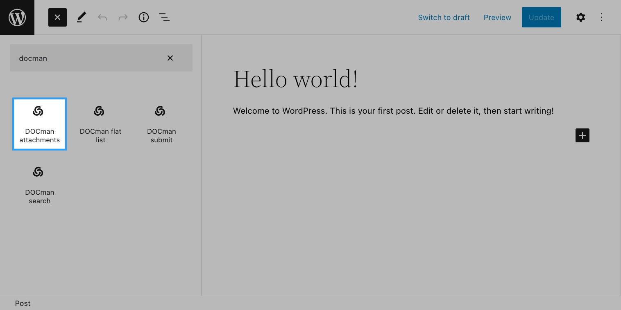Select the pencil Tools icon
621x310 pixels.
point(82,17)
